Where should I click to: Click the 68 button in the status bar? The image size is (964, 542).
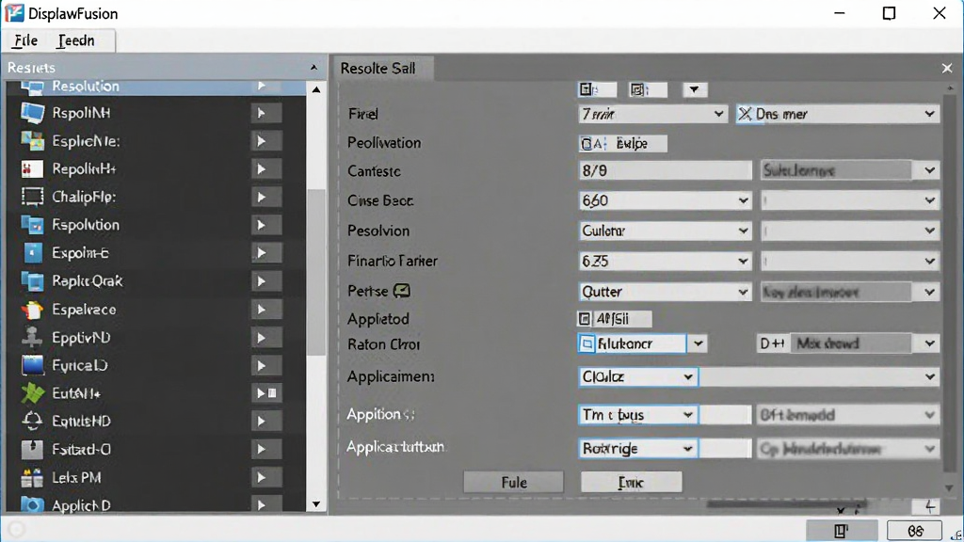915,531
